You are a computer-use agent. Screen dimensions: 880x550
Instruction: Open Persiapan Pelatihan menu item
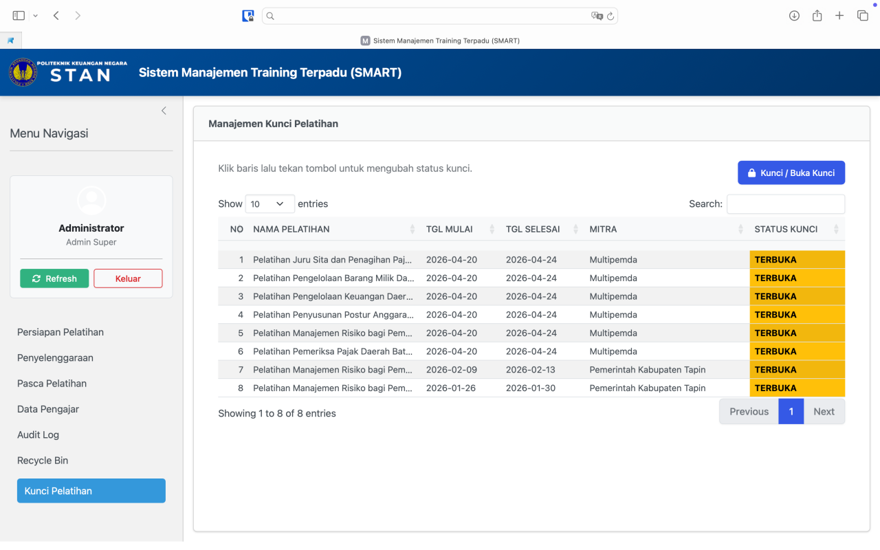[60, 332]
